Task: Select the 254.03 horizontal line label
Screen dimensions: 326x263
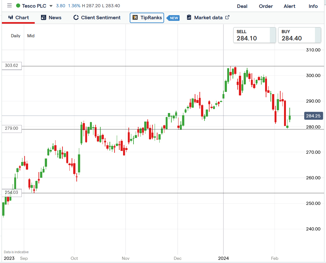Action: coord(11,193)
